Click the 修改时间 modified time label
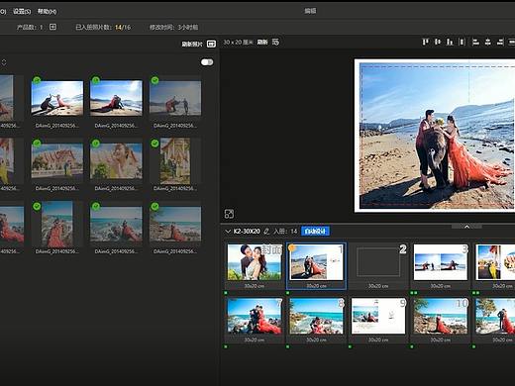The width and height of the screenshot is (515, 386). click(x=173, y=28)
